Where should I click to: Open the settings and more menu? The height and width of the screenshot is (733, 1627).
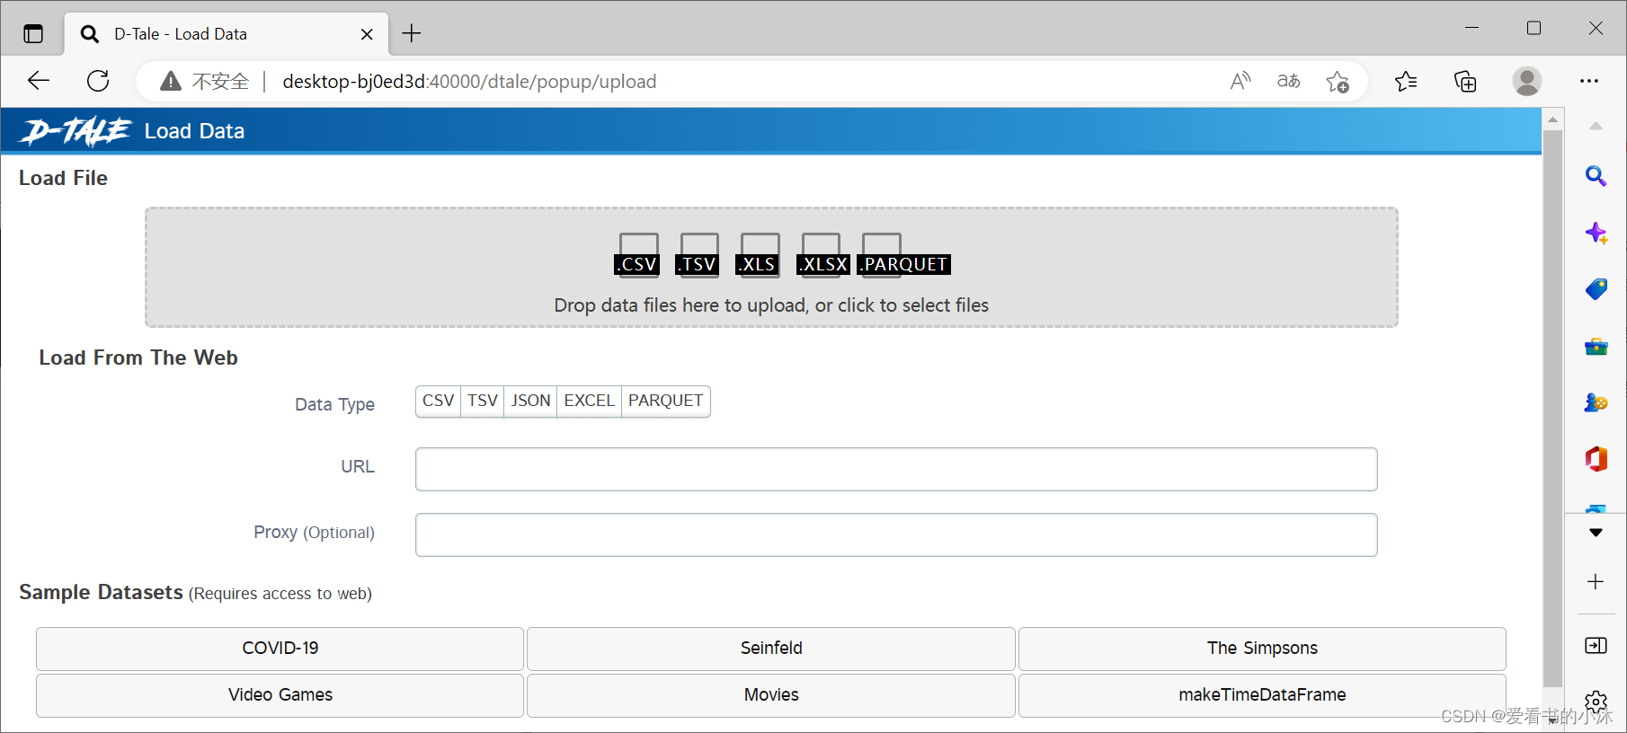pyautogui.click(x=1589, y=82)
